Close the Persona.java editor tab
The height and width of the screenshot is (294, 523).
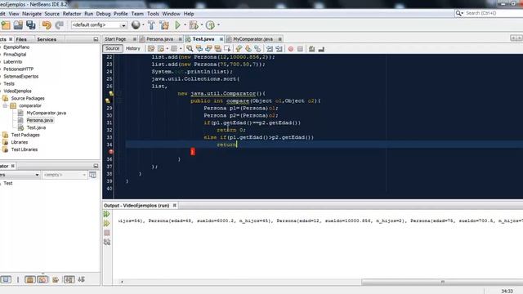[180, 39]
